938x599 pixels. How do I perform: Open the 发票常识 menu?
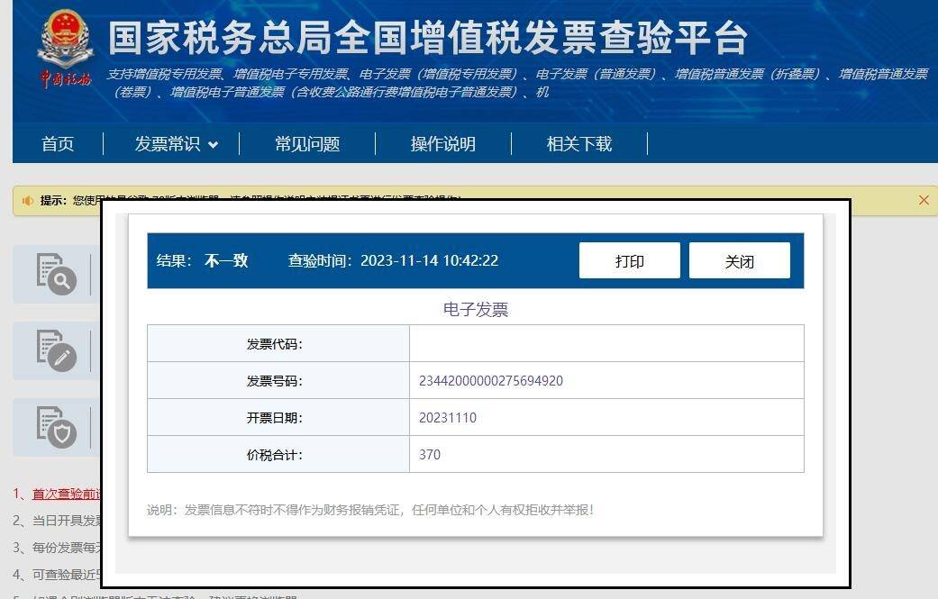click(x=168, y=144)
